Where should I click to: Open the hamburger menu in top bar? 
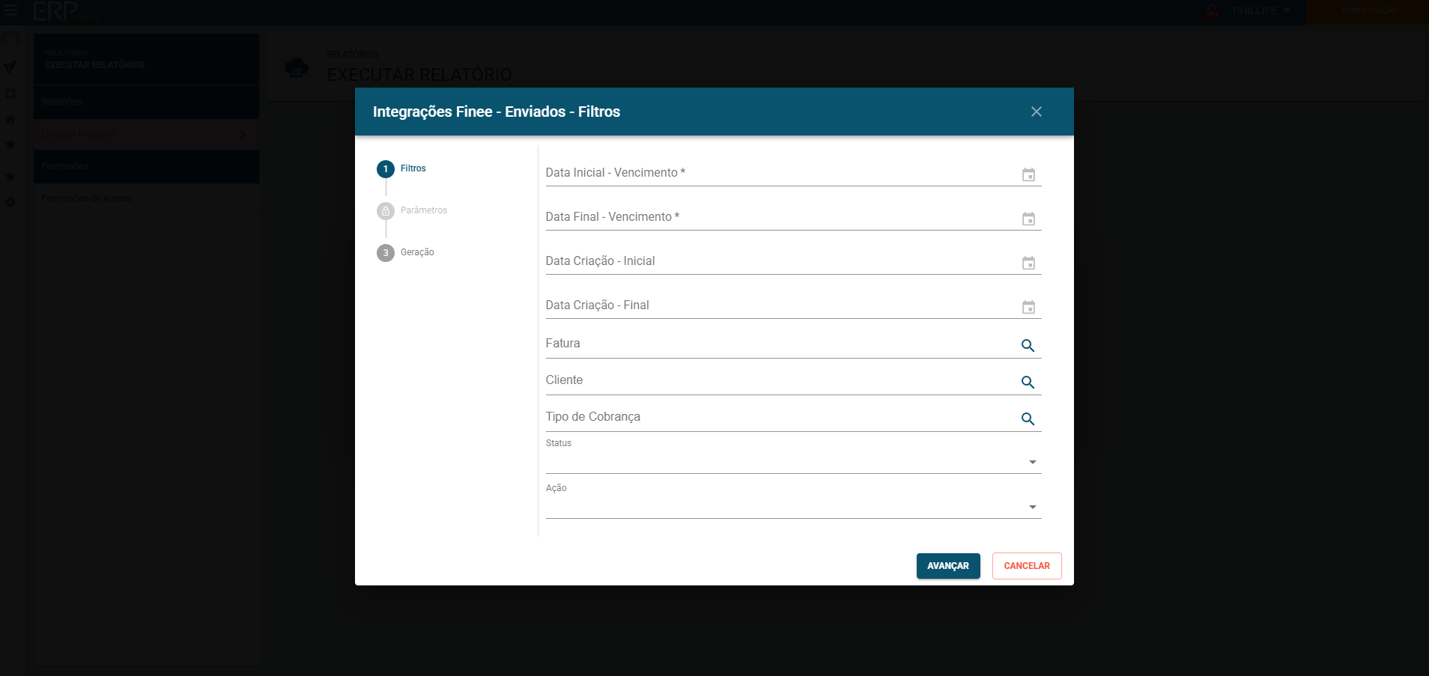click(10, 10)
